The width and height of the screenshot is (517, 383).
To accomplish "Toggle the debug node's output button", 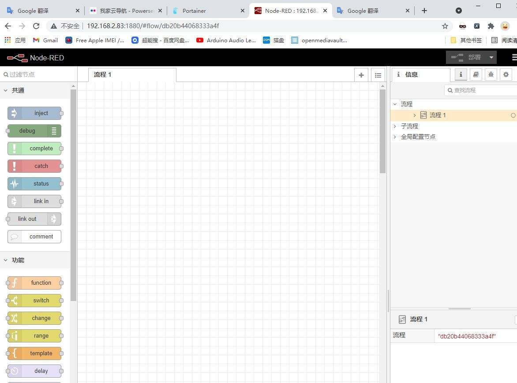I will (x=54, y=131).
